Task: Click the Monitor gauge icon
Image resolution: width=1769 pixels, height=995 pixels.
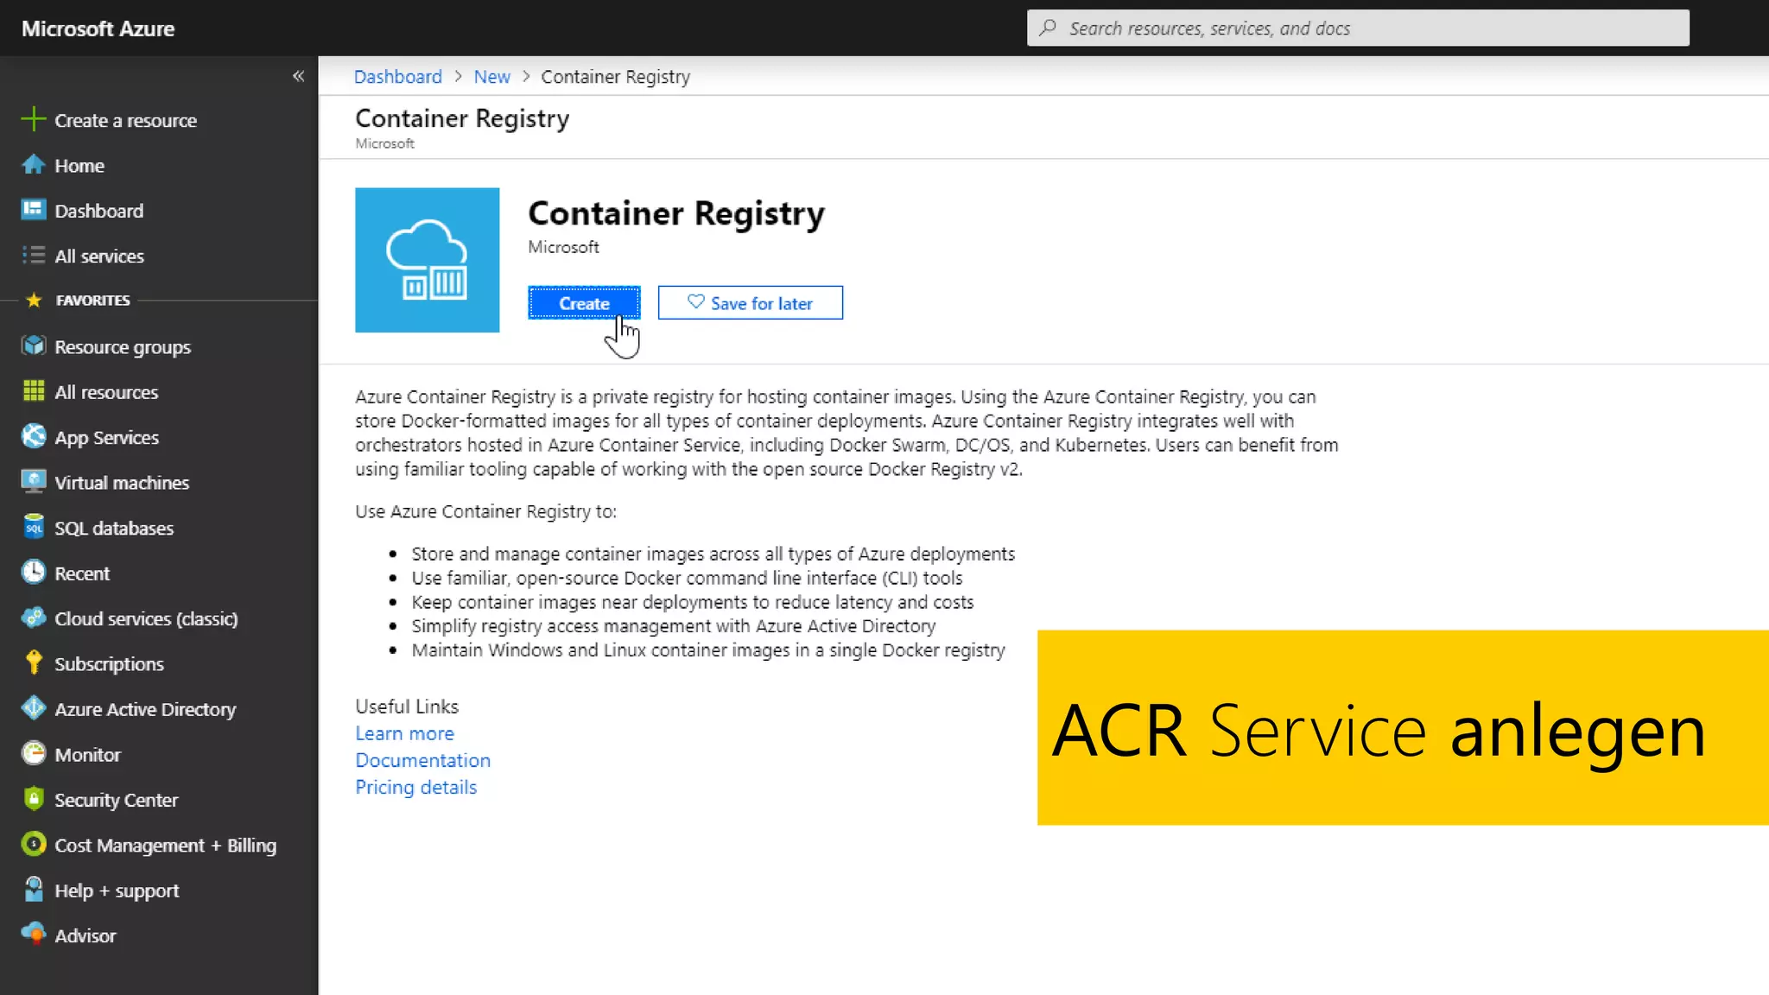Action: click(33, 754)
